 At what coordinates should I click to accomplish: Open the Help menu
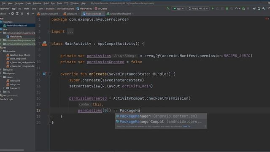click(83, 3)
